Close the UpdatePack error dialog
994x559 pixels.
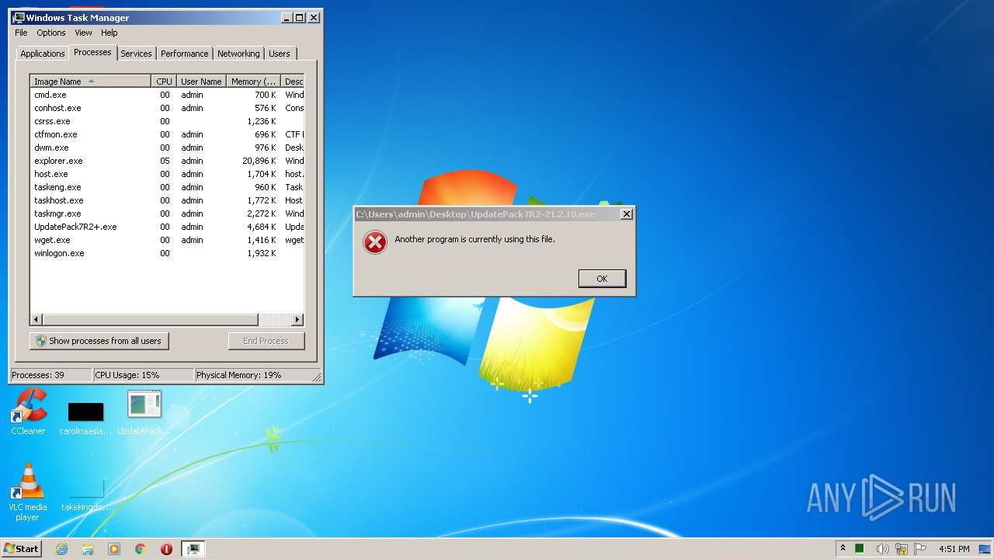coord(627,214)
